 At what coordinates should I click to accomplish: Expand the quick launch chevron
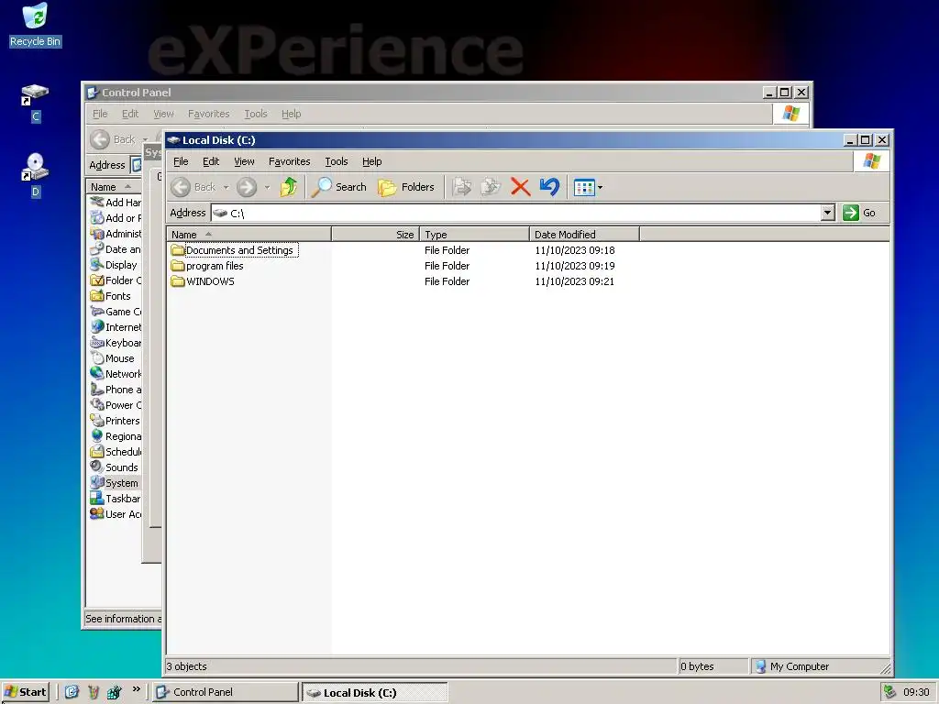click(x=137, y=689)
